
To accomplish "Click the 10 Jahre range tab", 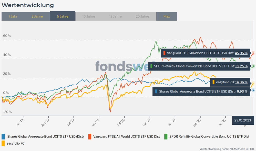I will [89, 16].
